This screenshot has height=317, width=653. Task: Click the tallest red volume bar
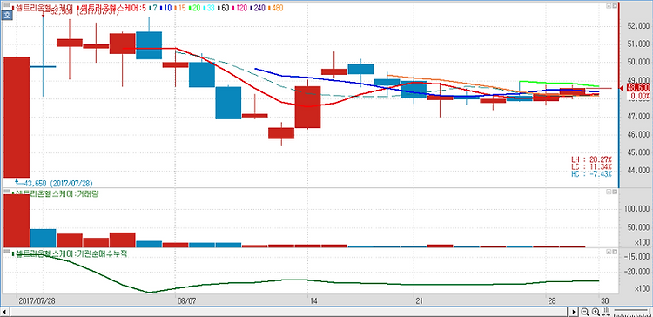[17, 221]
